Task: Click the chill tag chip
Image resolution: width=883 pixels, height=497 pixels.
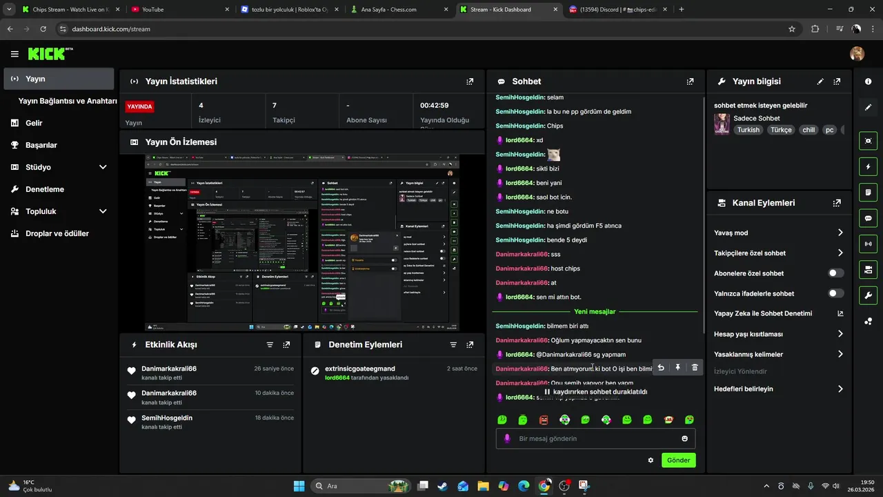Action: [x=808, y=130]
